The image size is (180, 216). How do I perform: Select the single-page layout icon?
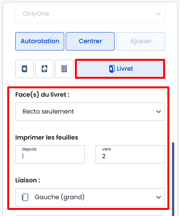coord(24,69)
